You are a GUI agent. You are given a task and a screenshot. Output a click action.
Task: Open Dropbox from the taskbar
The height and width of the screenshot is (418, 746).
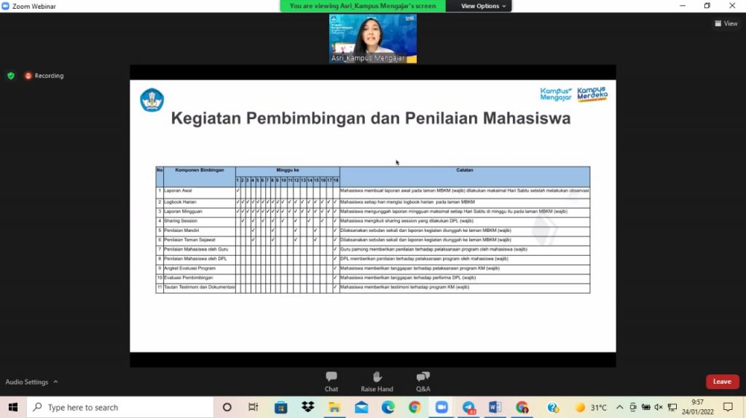pyautogui.click(x=307, y=407)
